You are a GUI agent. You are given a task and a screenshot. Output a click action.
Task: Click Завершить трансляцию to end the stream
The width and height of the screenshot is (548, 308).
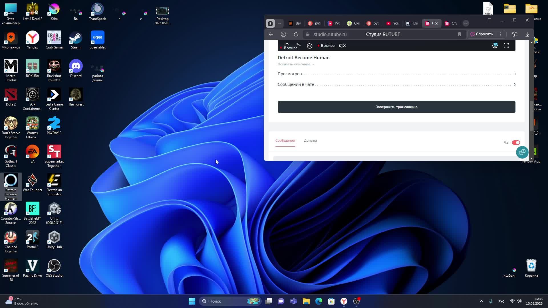click(396, 107)
